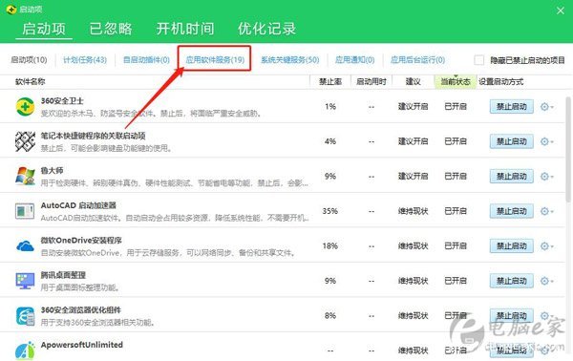The width and height of the screenshot is (573, 361).
Task: Click the 微软OneDrive cloud icon
Action: [x=25, y=245]
